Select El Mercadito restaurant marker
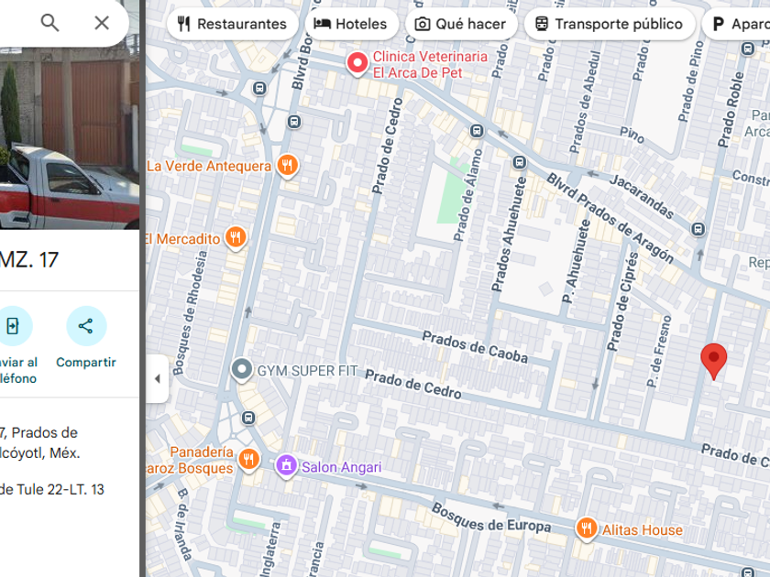Image resolution: width=770 pixels, height=577 pixels. click(236, 238)
